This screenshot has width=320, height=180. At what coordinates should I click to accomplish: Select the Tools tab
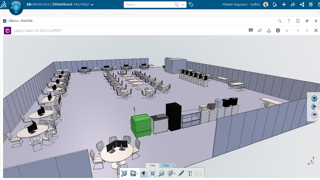click(166, 165)
